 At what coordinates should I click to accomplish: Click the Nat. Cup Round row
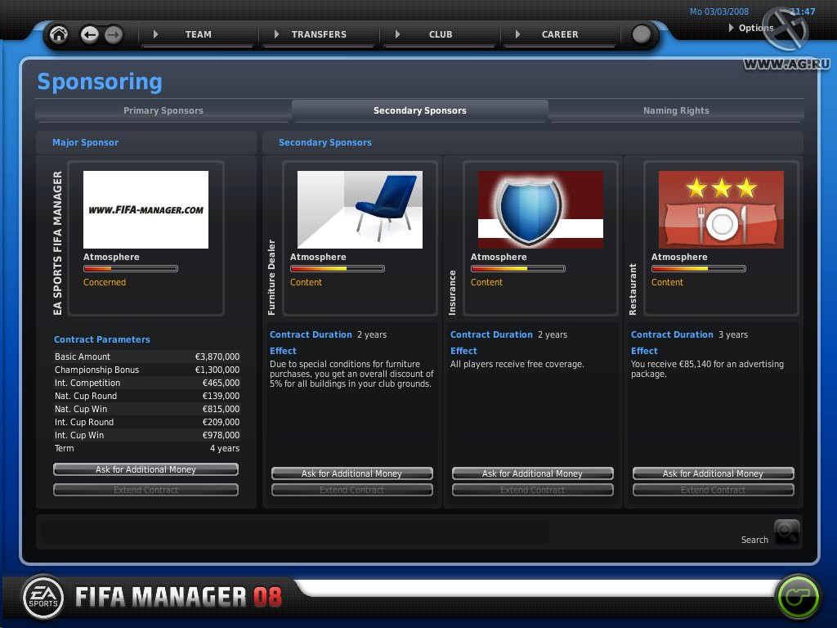click(x=147, y=396)
